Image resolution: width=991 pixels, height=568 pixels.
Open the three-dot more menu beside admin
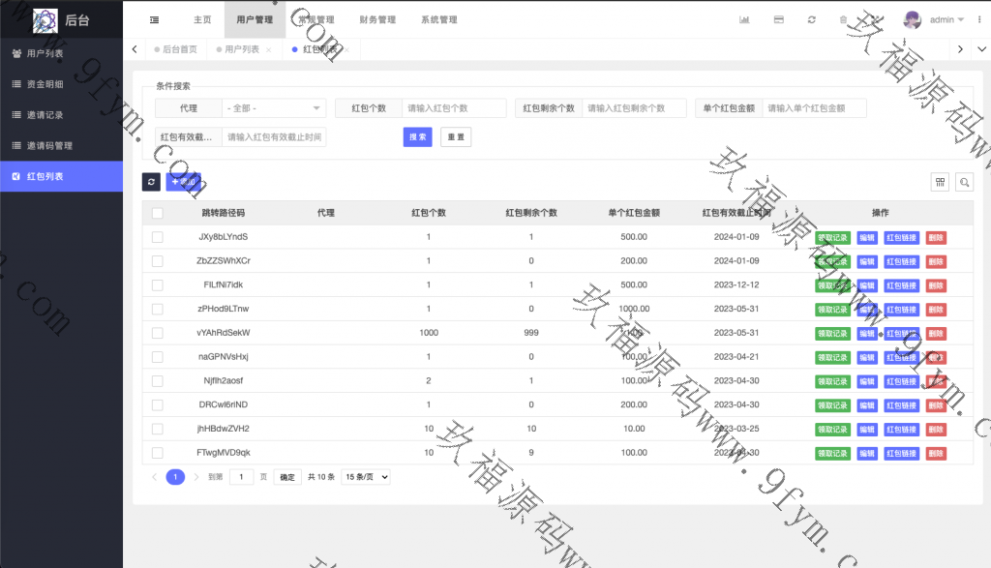(979, 19)
